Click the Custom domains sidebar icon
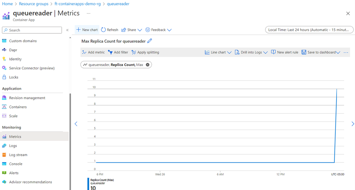This screenshot has width=355, height=190. (x=4, y=41)
